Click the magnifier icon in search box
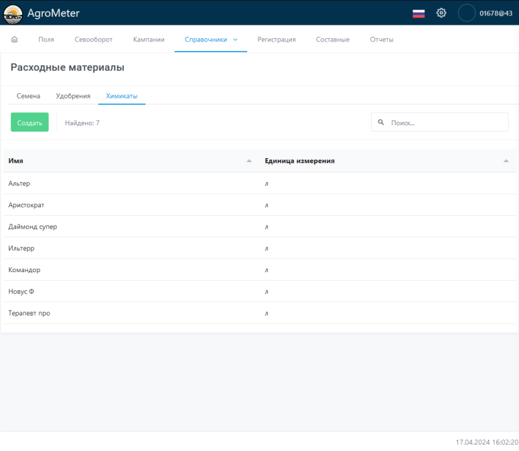The height and width of the screenshot is (451, 519). tap(381, 122)
